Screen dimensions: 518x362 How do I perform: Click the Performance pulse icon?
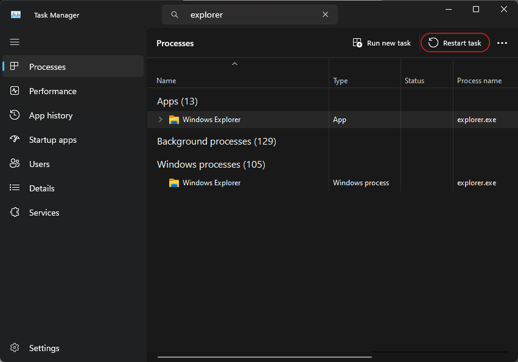15,90
